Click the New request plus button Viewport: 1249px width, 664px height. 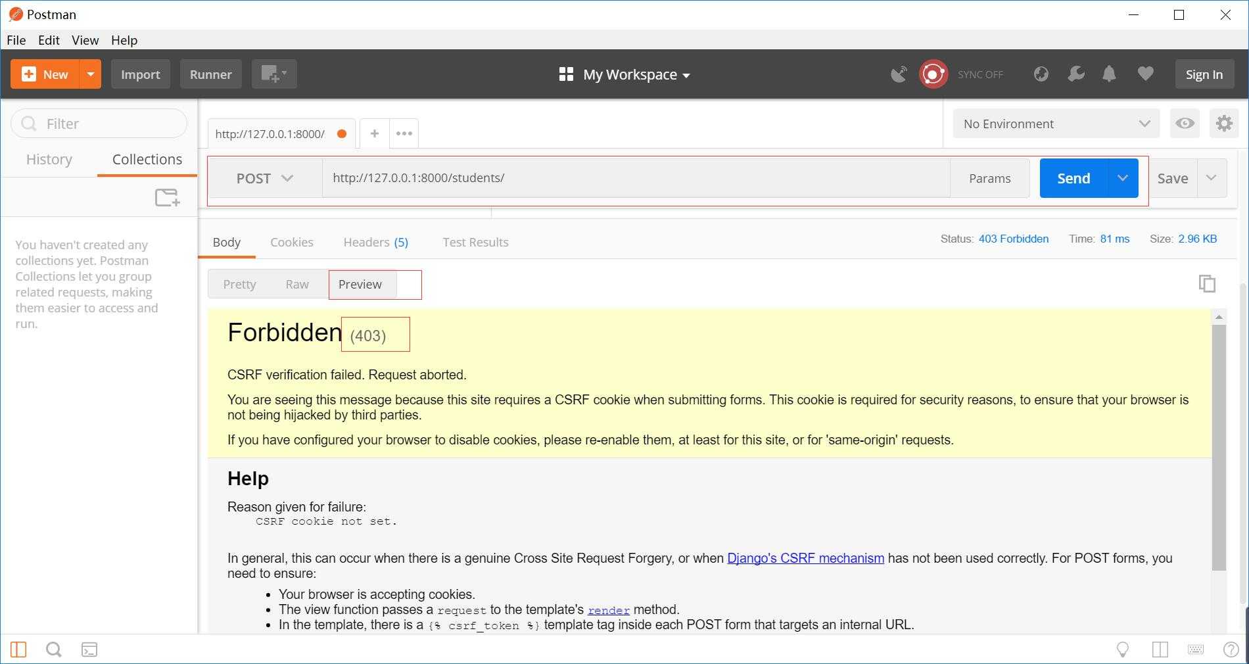45,74
